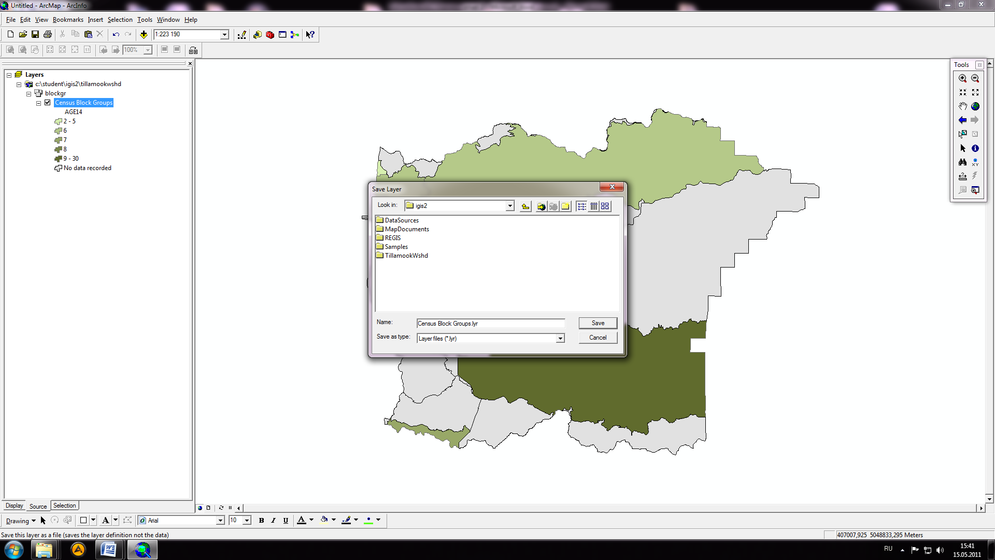995x560 pixels.
Task: Activate the Identify tool
Action: point(975,148)
